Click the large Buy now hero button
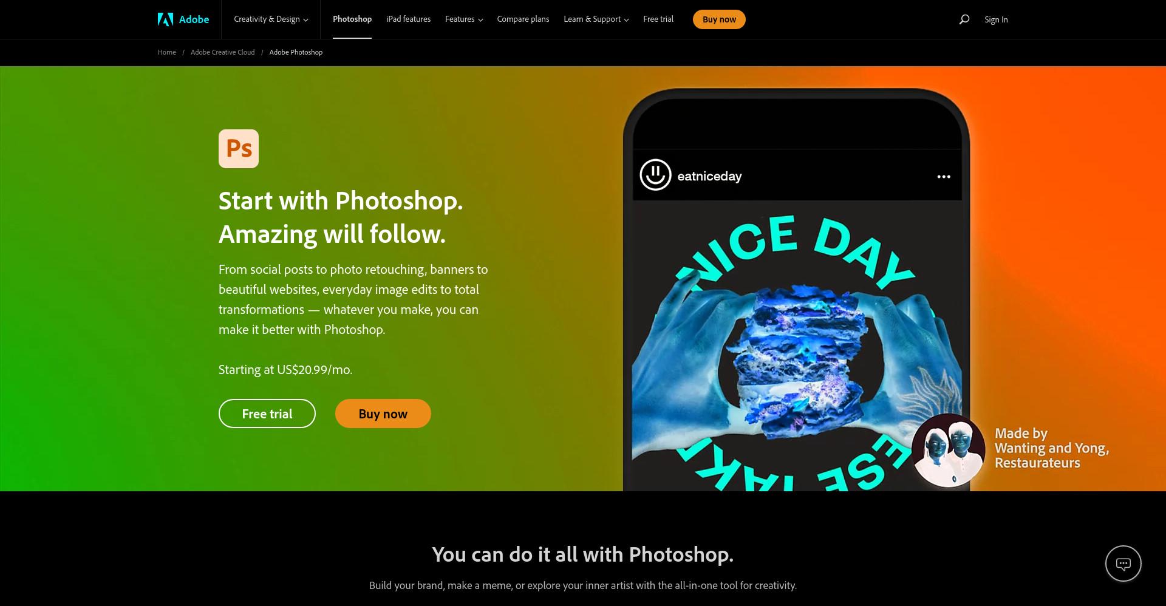Screen dimensions: 1166x606 tap(383, 414)
